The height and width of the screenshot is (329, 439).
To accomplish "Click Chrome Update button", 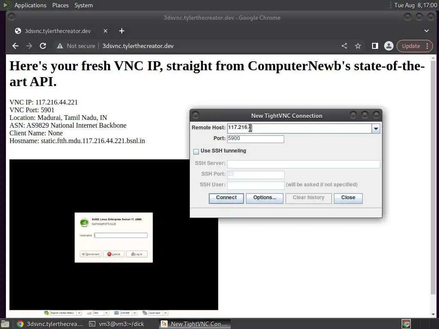I will point(411,46).
